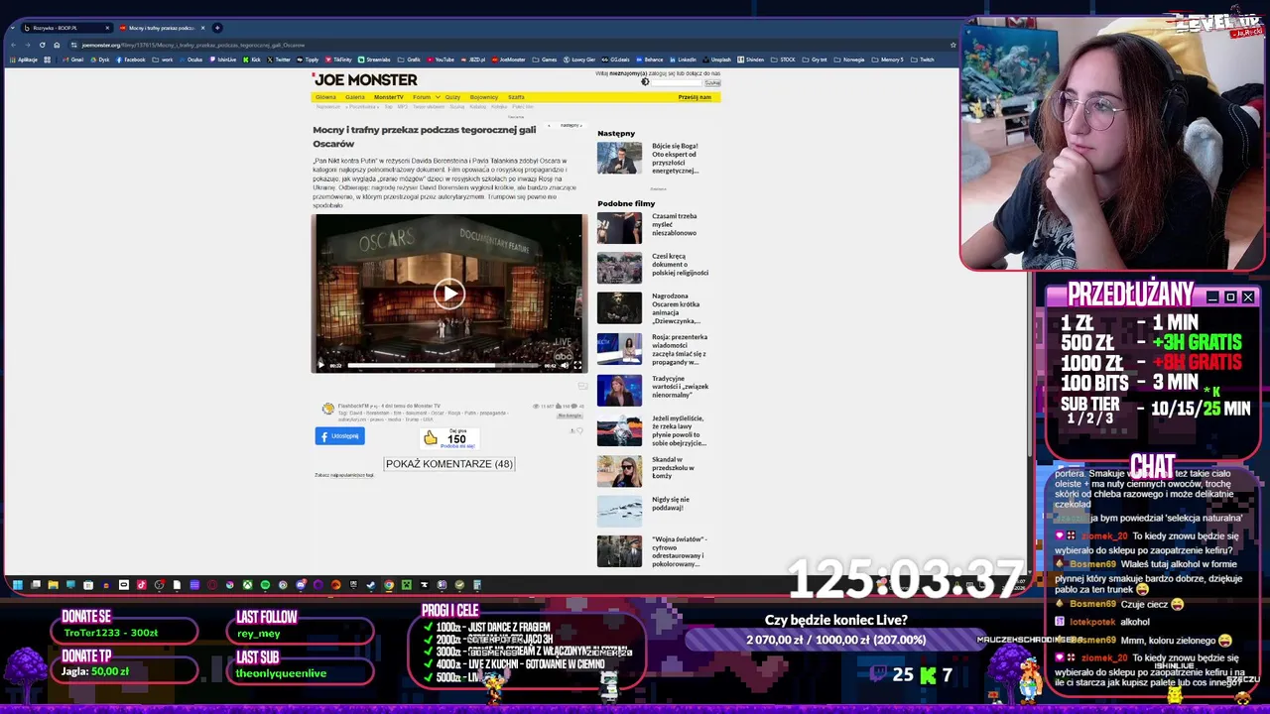Open File Explorer from the taskbar

click(53, 585)
